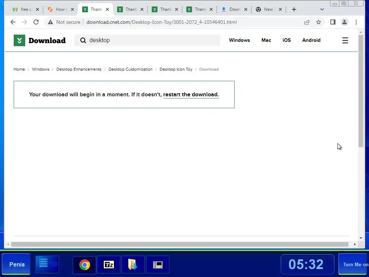Open the Chrome profile avatar
This screenshot has height=277, width=369.
pyautogui.click(x=344, y=22)
